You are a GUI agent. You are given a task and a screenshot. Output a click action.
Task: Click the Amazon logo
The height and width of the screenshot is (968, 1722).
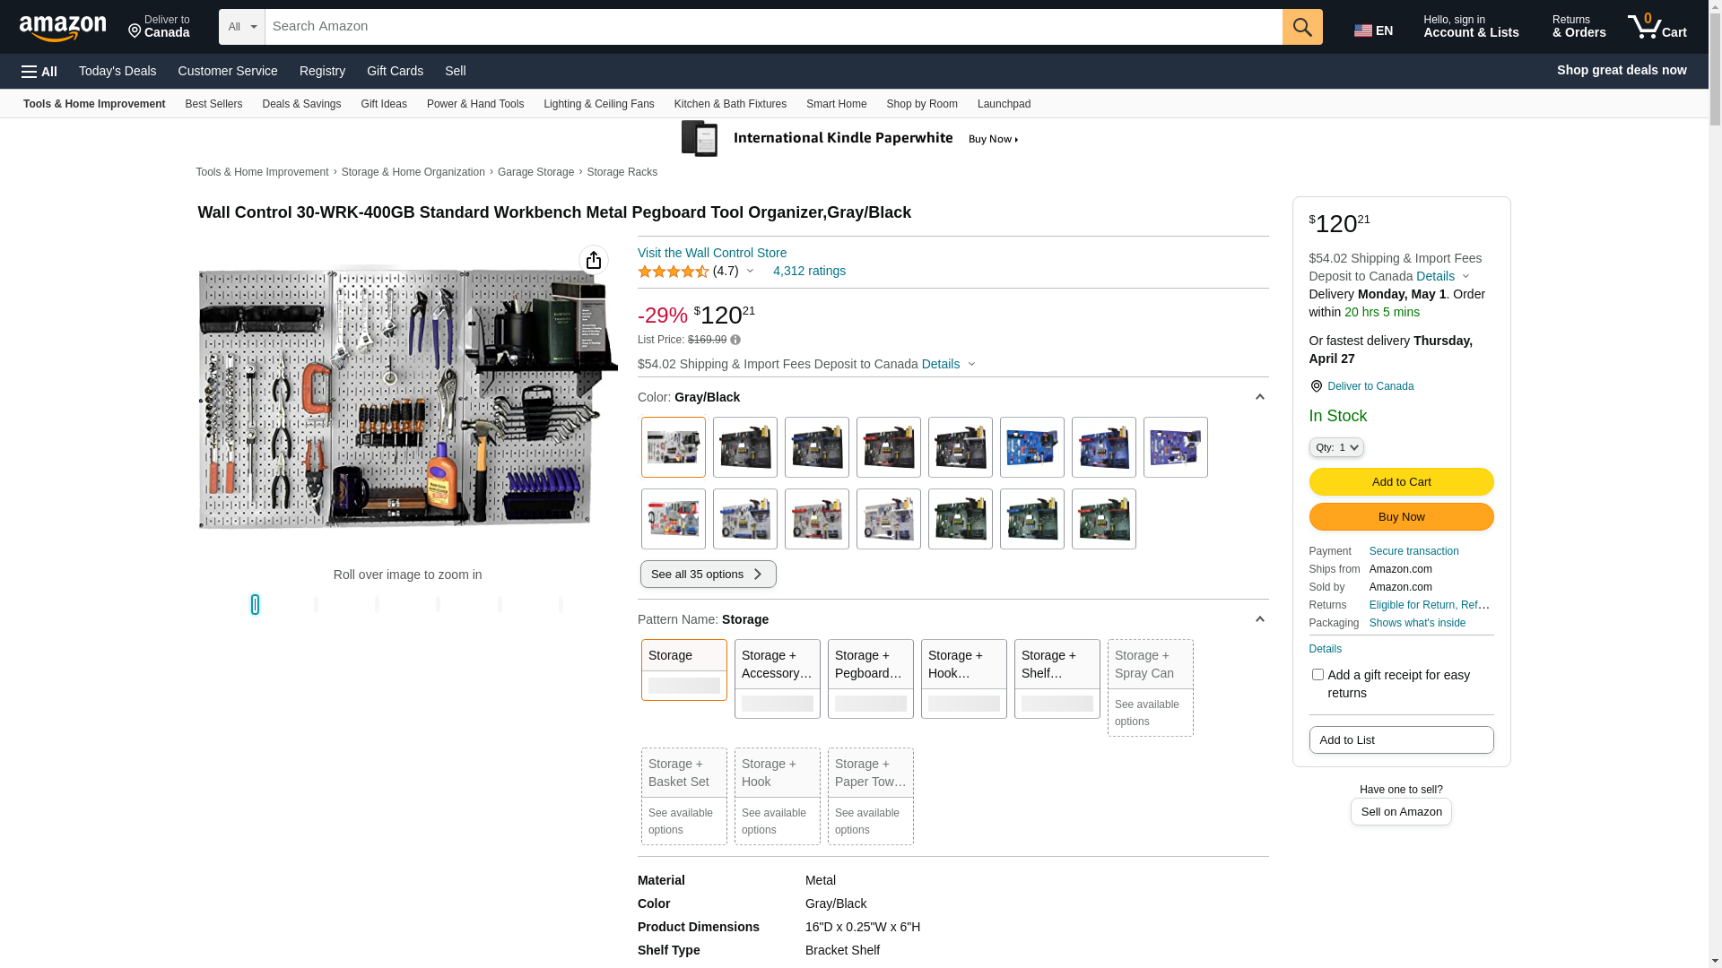coord(63,28)
